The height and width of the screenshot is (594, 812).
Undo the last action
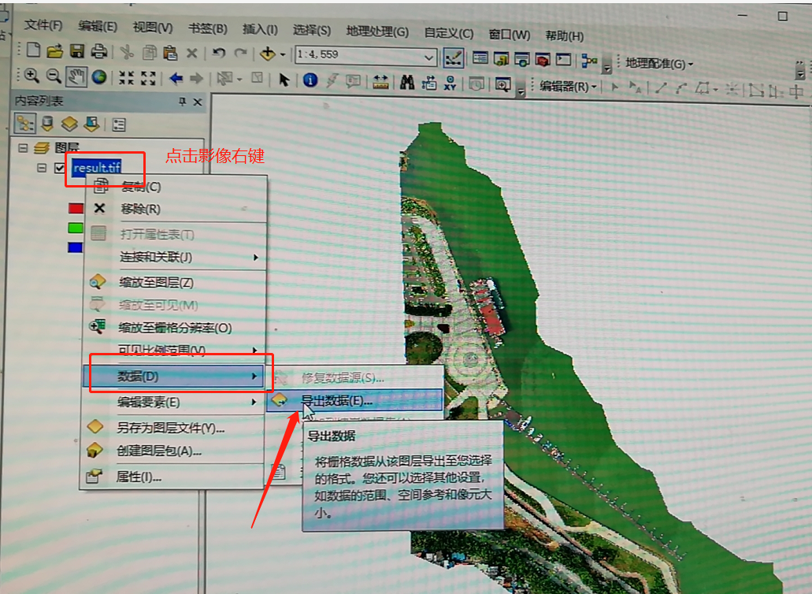[218, 53]
